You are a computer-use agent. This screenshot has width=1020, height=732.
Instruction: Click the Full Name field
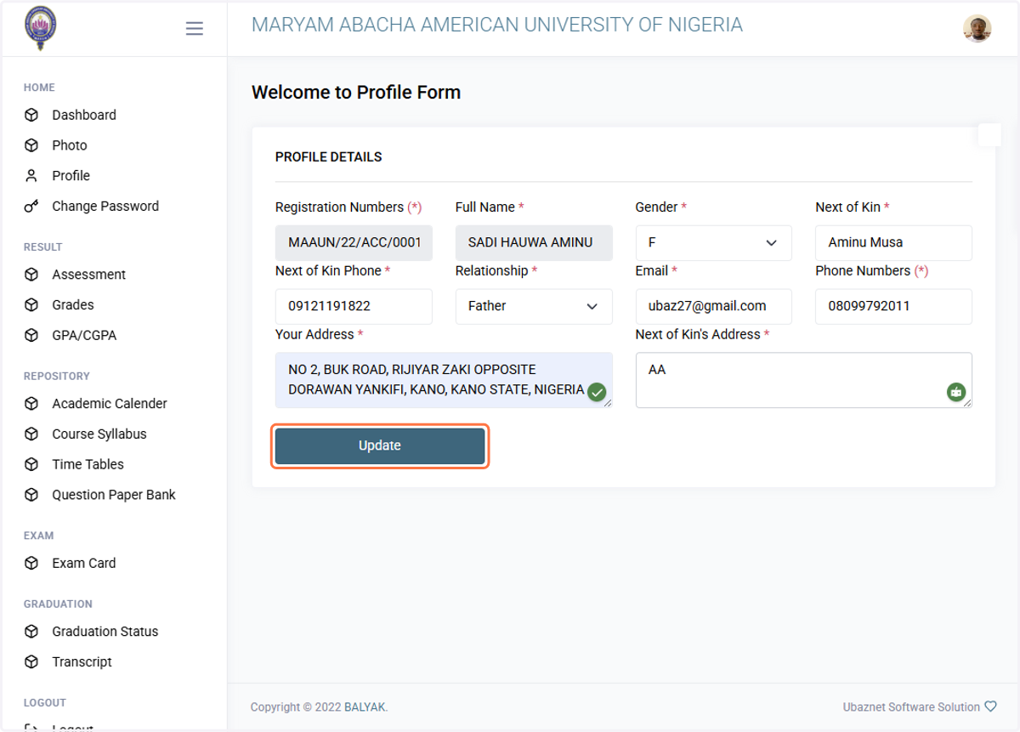pos(534,243)
